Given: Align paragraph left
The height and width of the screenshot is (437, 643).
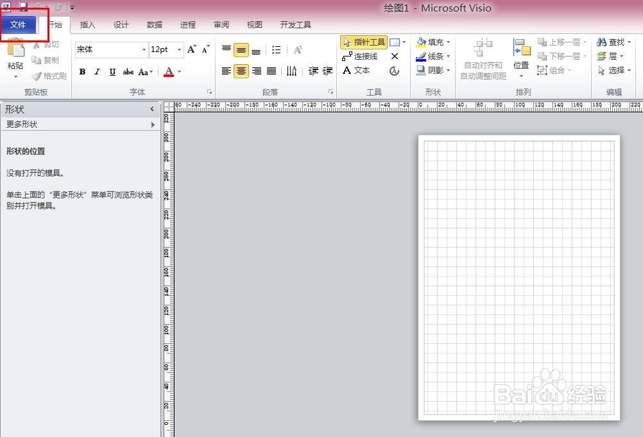Looking at the screenshot, I should [x=226, y=71].
